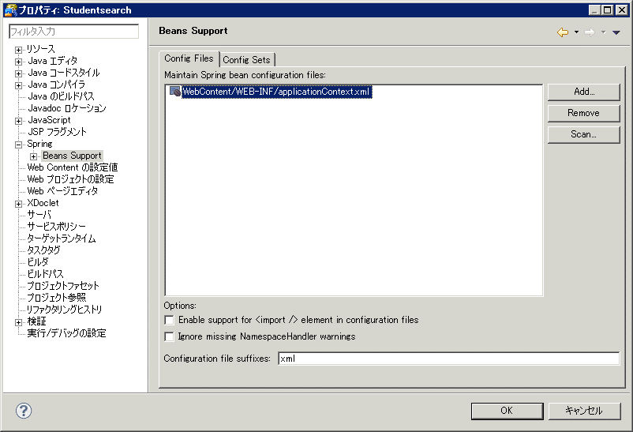The height and width of the screenshot is (432, 633).
Task: Open the forward history dropdown arrow
Action: point(604,32)
